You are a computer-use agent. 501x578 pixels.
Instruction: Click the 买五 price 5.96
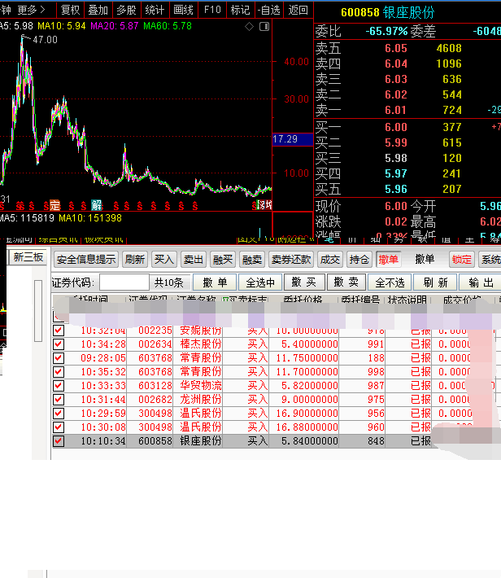(396, 189)
